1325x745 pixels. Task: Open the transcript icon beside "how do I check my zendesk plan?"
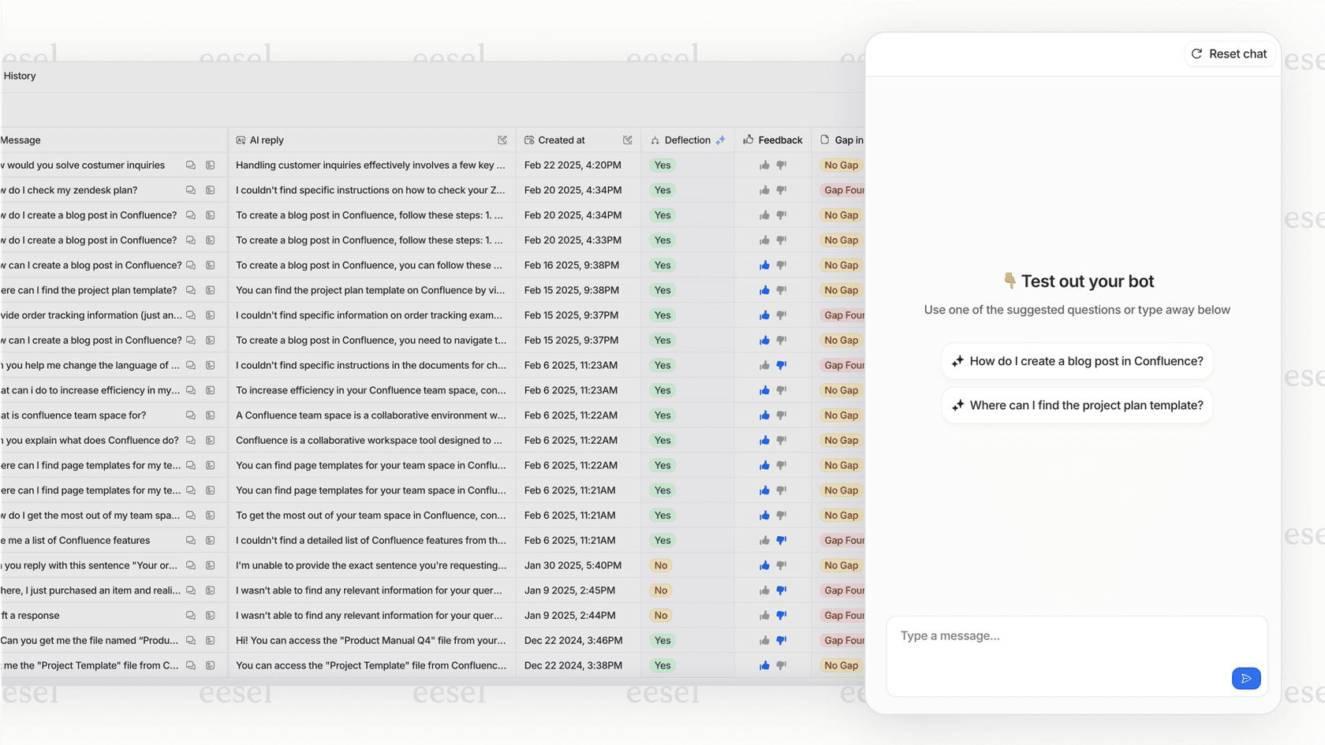[210, 190]
